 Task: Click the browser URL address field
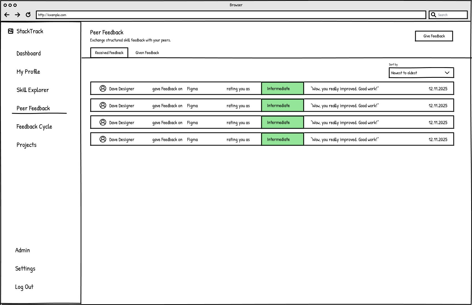click(x=231, y=15)
